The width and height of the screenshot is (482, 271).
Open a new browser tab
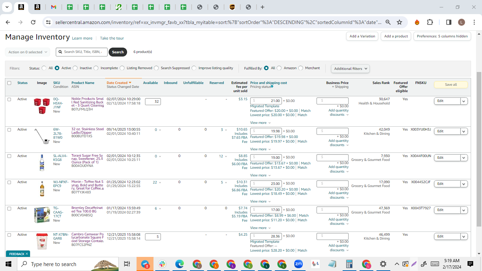[263, 7]
